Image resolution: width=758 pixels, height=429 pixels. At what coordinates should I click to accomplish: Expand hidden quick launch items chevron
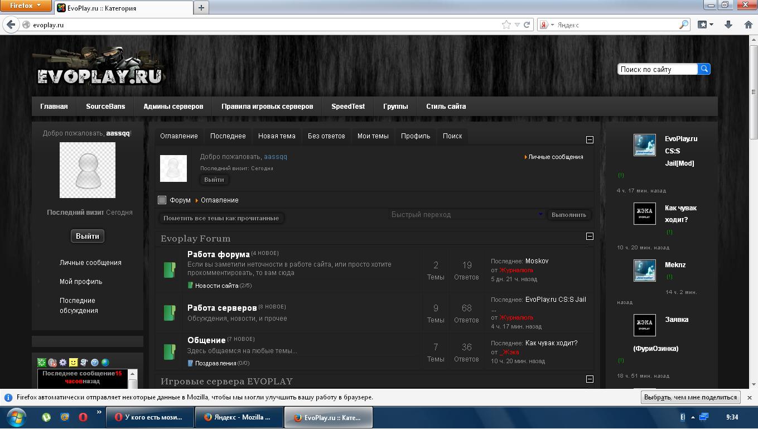click(x=99, y=412)
